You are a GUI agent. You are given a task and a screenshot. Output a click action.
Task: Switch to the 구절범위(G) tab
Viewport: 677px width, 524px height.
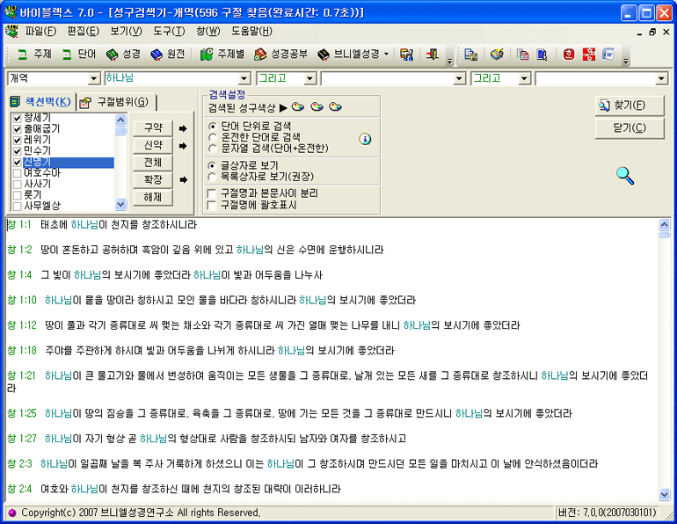click(x=116, y=102)
